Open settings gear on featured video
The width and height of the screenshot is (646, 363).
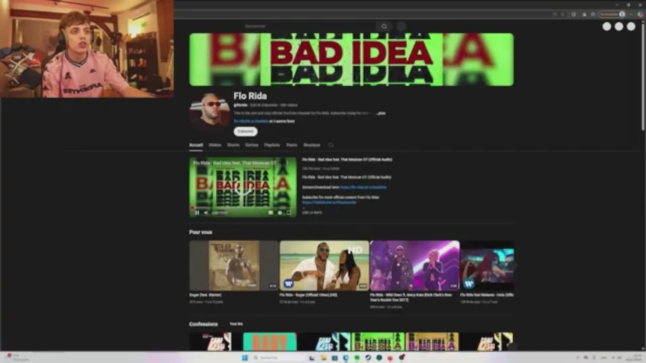280,213
